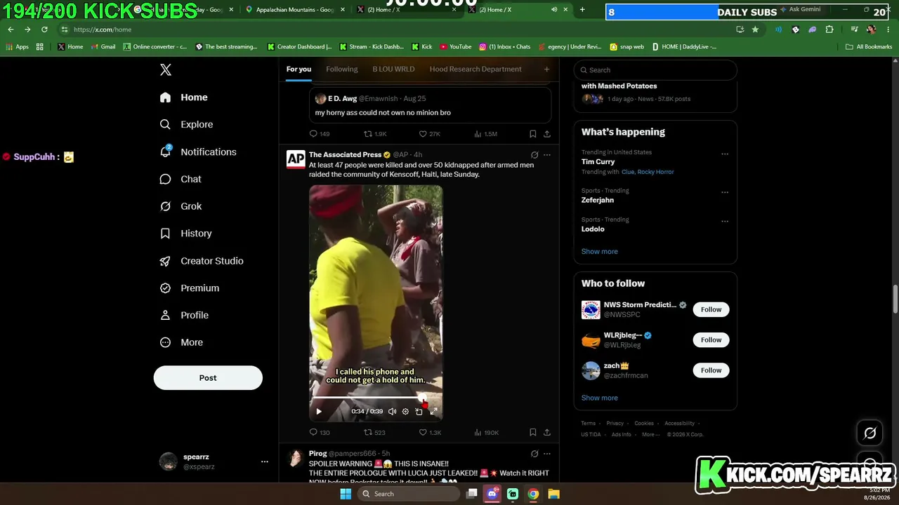Image resolution: width=899 pixels, height=505 pixels.
Task: Open the YouTube bookmark
Action: pos(456,47)
